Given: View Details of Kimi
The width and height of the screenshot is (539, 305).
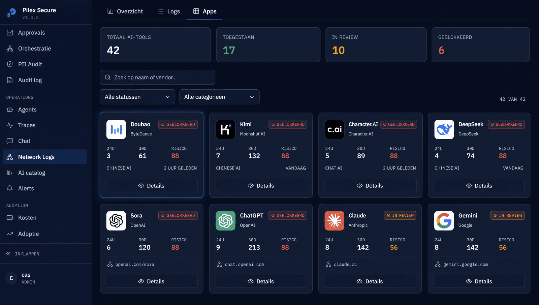Looking at the screenshot, I should click(261, 186).
